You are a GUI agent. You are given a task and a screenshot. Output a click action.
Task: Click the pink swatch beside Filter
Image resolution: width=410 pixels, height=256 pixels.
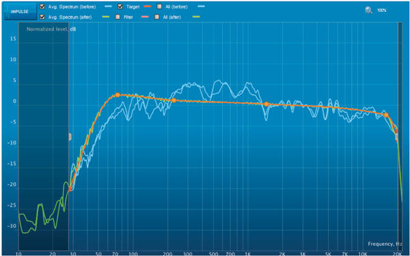point(145,17)
